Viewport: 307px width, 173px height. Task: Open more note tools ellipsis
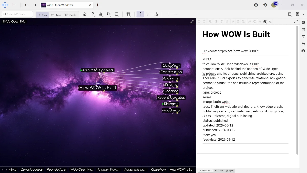pos(270,22)
